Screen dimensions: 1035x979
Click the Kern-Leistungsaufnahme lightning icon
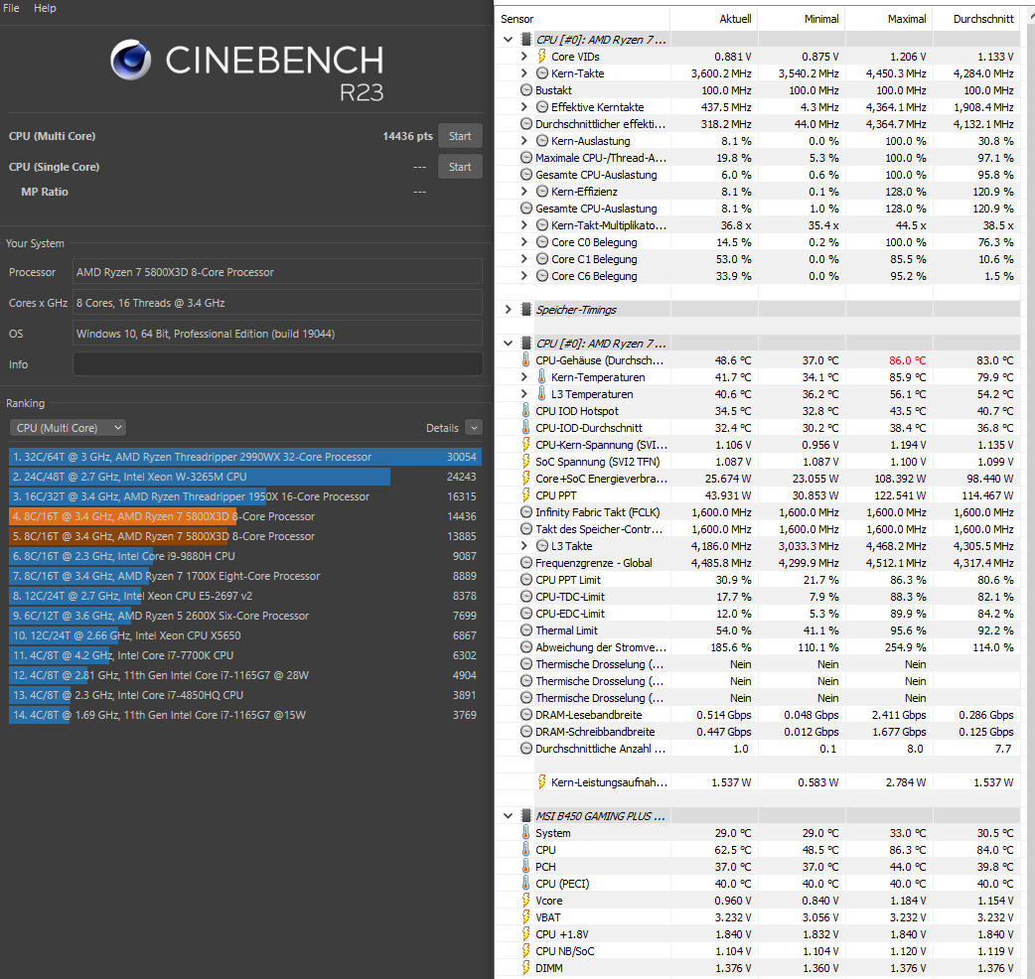(542, 781)
